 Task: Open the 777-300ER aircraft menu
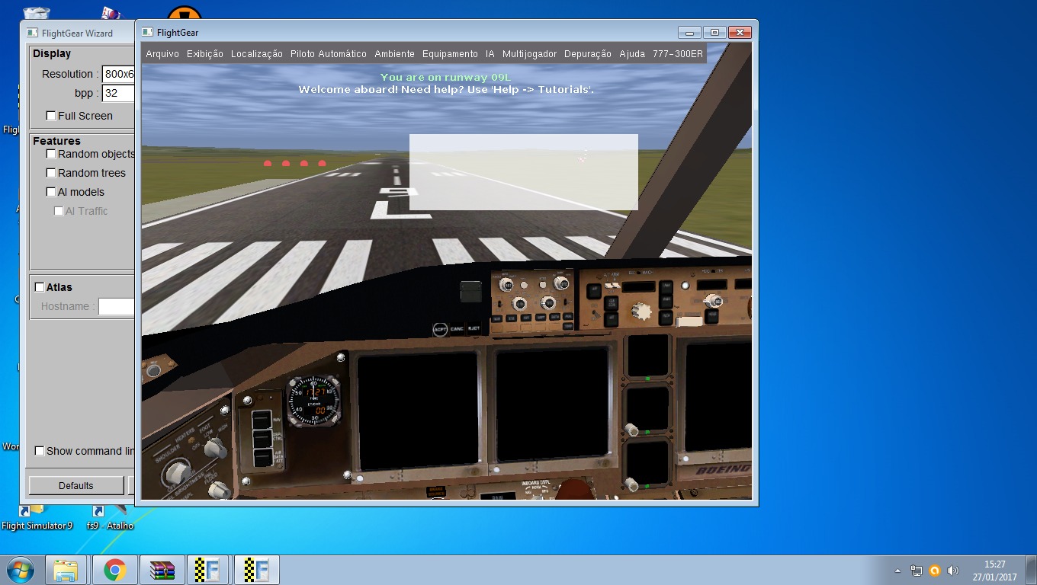(678, 54)
